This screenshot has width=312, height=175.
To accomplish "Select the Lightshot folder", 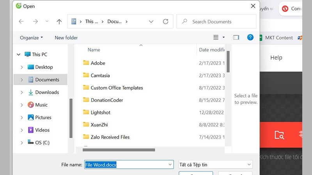I will coord(100,112).
